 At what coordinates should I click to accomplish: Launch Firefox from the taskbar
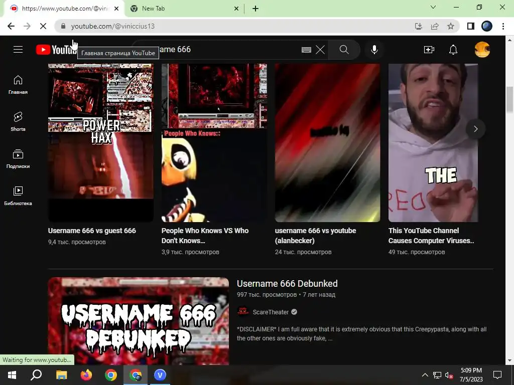pyautogui.click(x=86, y=375)
